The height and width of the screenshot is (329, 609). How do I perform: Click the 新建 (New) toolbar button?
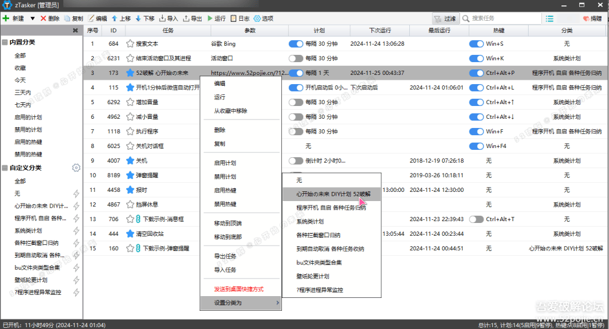(x=13, y=18)
